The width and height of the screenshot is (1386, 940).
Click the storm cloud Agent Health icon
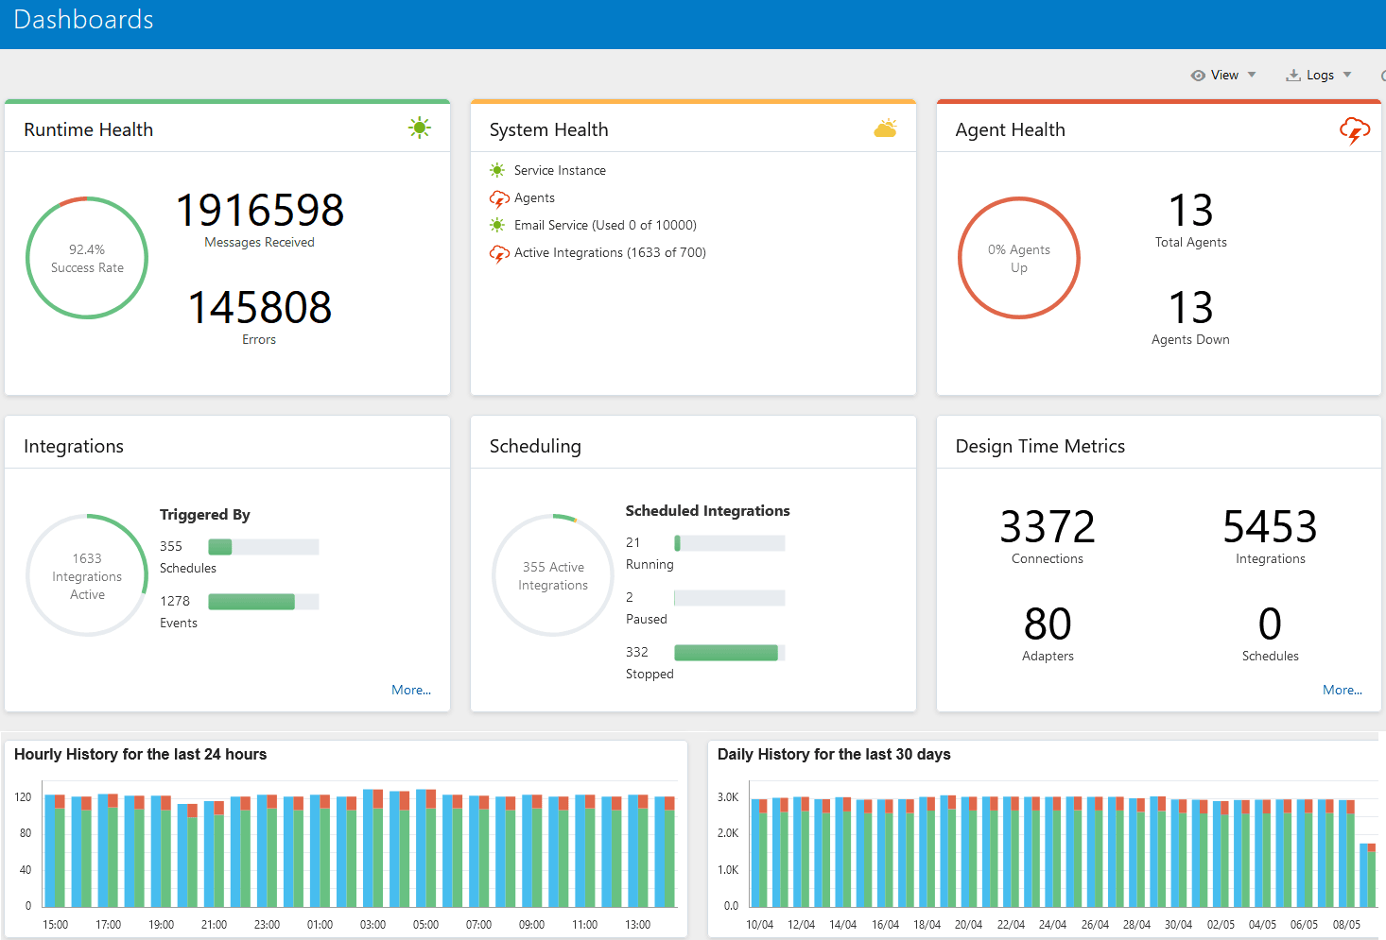1355,130
